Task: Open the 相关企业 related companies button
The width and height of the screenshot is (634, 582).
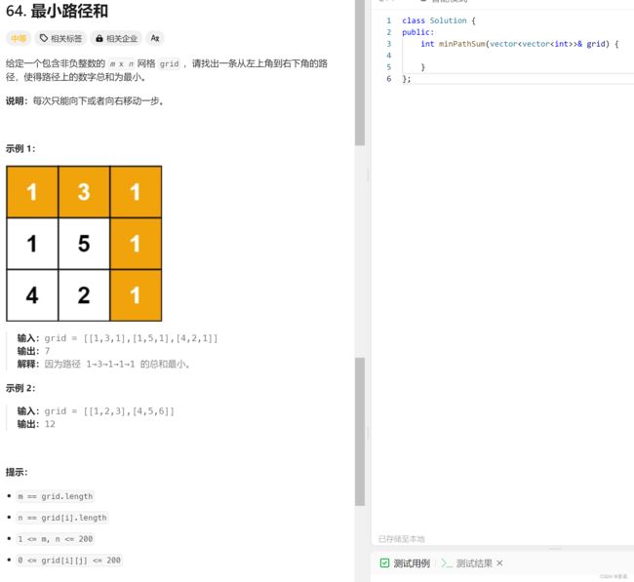Action: (116, 38)
